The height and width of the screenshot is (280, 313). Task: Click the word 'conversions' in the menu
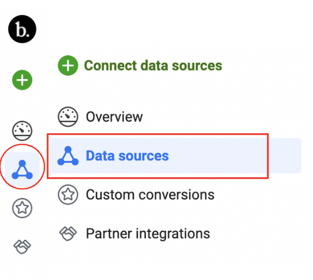(177, 195)
